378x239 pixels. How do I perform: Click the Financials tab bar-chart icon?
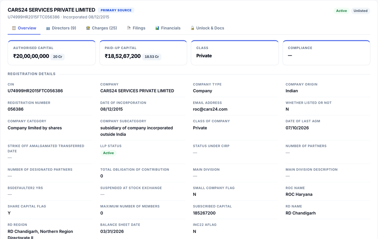click(x=157, y=28)
